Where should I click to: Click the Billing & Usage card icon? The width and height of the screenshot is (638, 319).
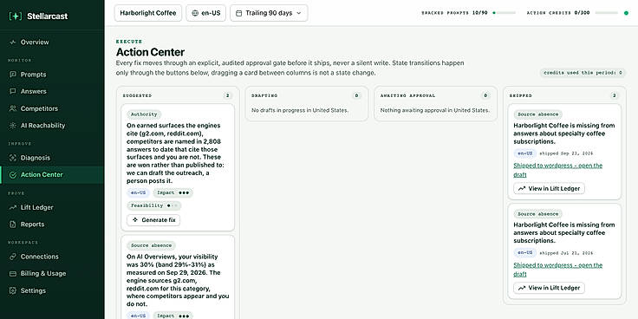click(13, 274)
